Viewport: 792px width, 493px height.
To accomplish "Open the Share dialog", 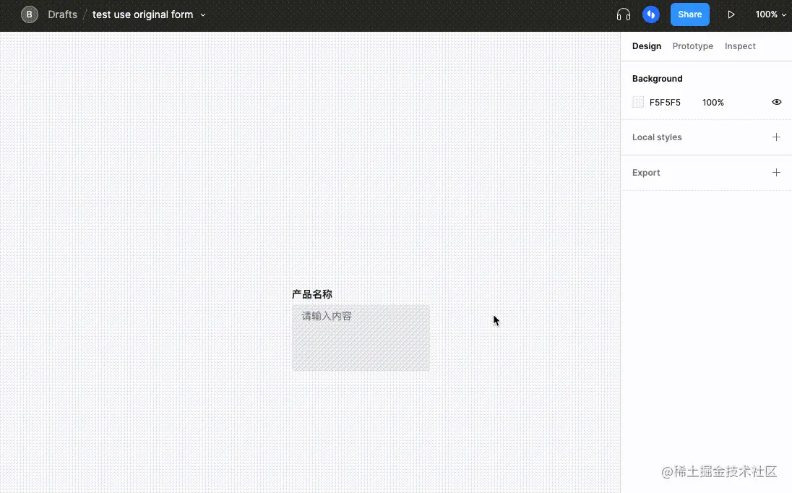I will coord(689,14).
